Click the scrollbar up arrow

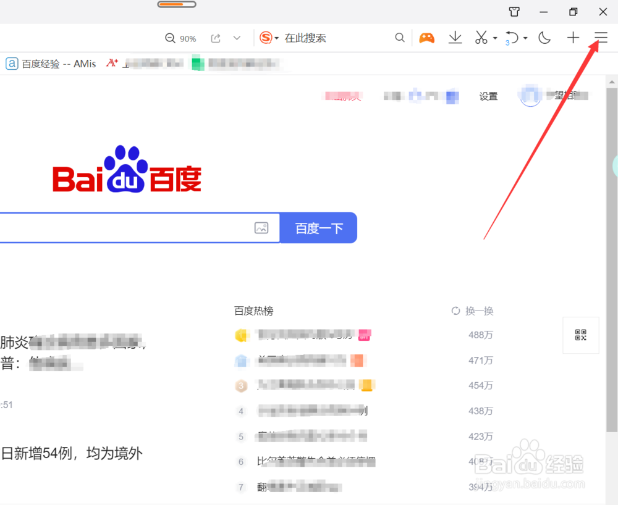(612, 82)
